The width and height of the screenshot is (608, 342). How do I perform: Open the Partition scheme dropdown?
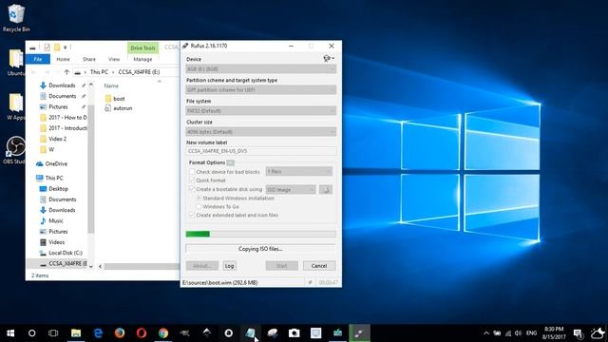click(x=260, y=90)
